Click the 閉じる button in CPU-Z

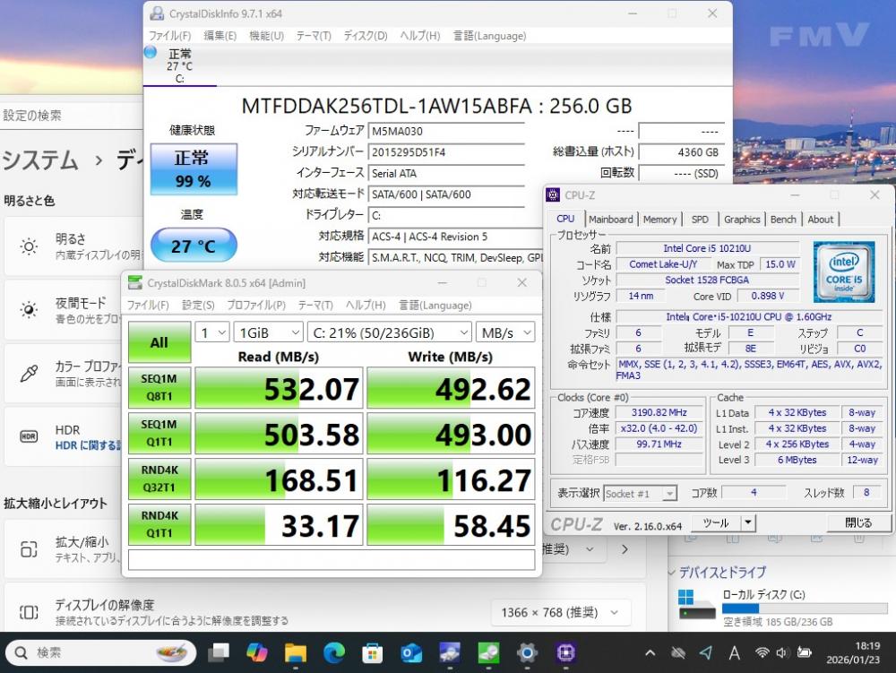(857, 522)
